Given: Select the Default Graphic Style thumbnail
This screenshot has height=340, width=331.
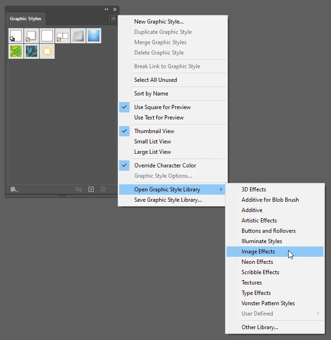Looking at the screenshot, I should coord(16,36).
